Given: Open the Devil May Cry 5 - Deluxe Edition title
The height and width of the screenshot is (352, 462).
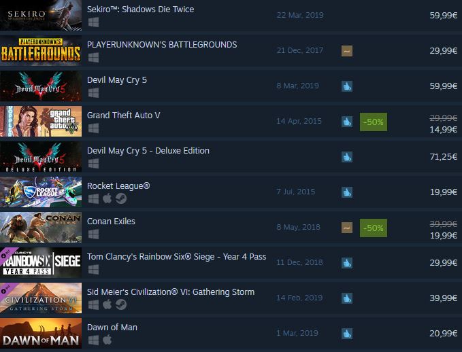Looking at the screenshot, I should click(x=148, y=151).
